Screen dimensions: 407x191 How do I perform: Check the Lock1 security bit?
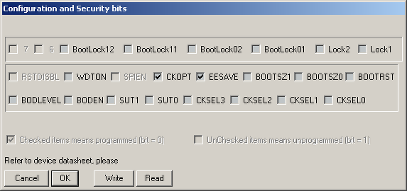[x=362, y=49]
